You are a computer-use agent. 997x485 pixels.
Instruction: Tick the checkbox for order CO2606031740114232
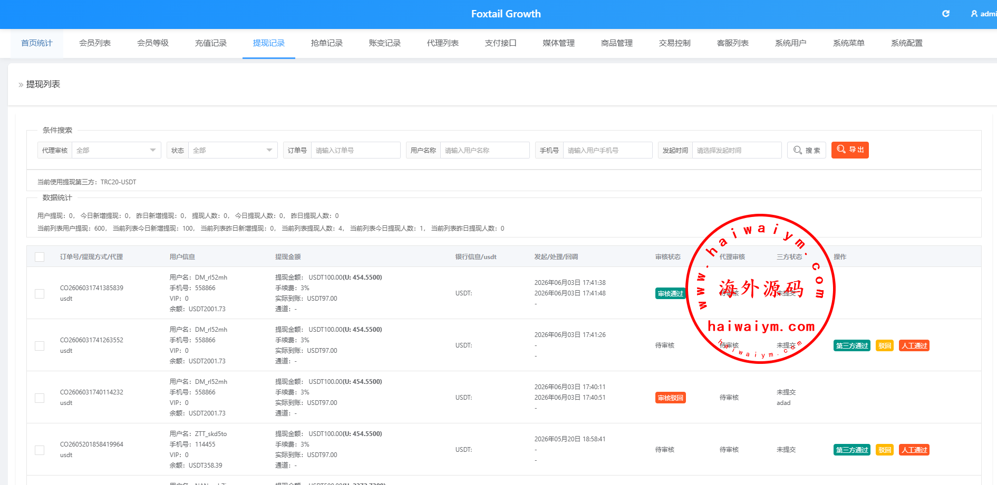pyautogui.click(x=40, y=398)
